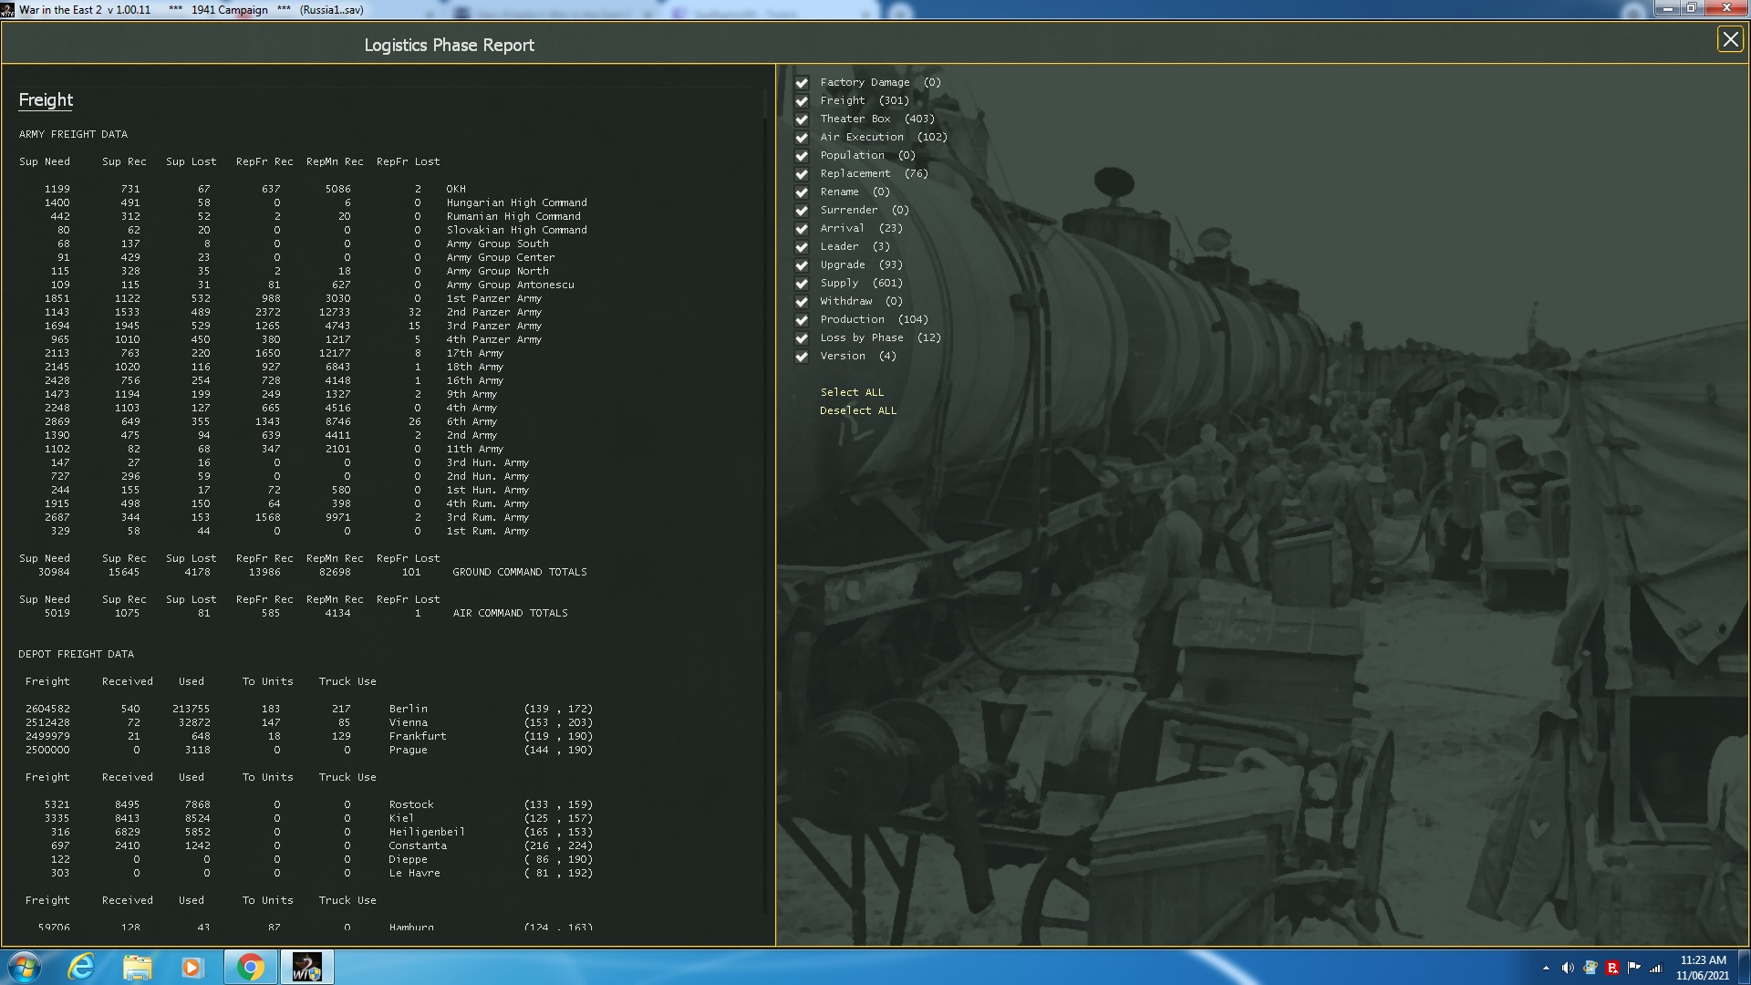The width and height of the screenshot is (1751, 985).
Task: Uncheck the Freight (301) report filter
Action: tap(802, 100)
